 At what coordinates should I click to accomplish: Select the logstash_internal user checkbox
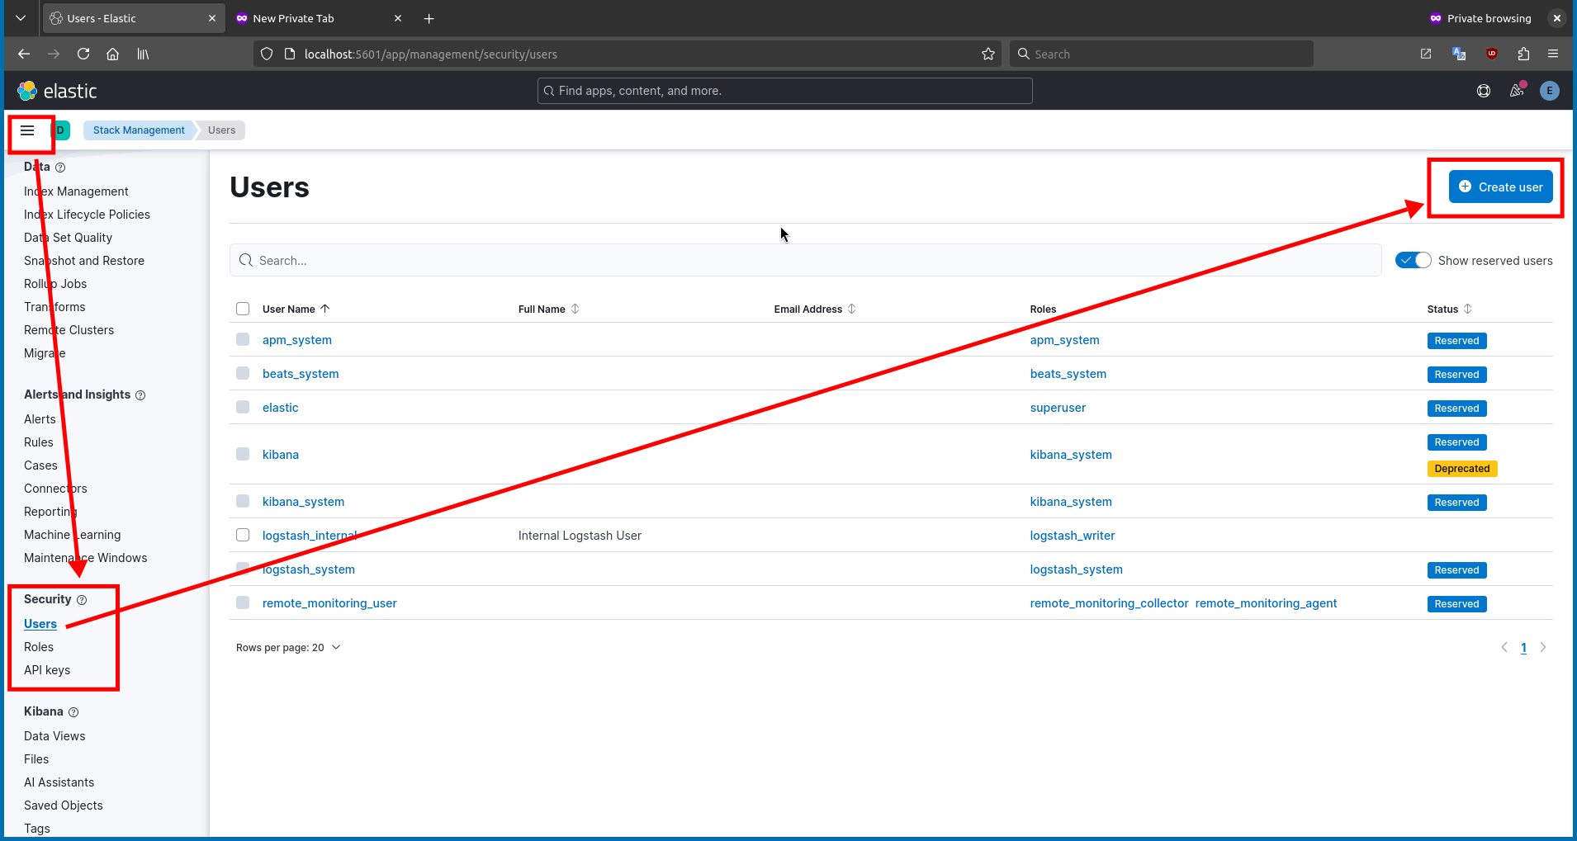click(x=243, y=535)
